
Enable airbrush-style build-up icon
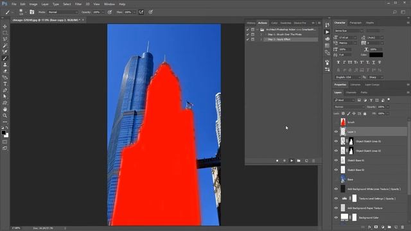141,12
